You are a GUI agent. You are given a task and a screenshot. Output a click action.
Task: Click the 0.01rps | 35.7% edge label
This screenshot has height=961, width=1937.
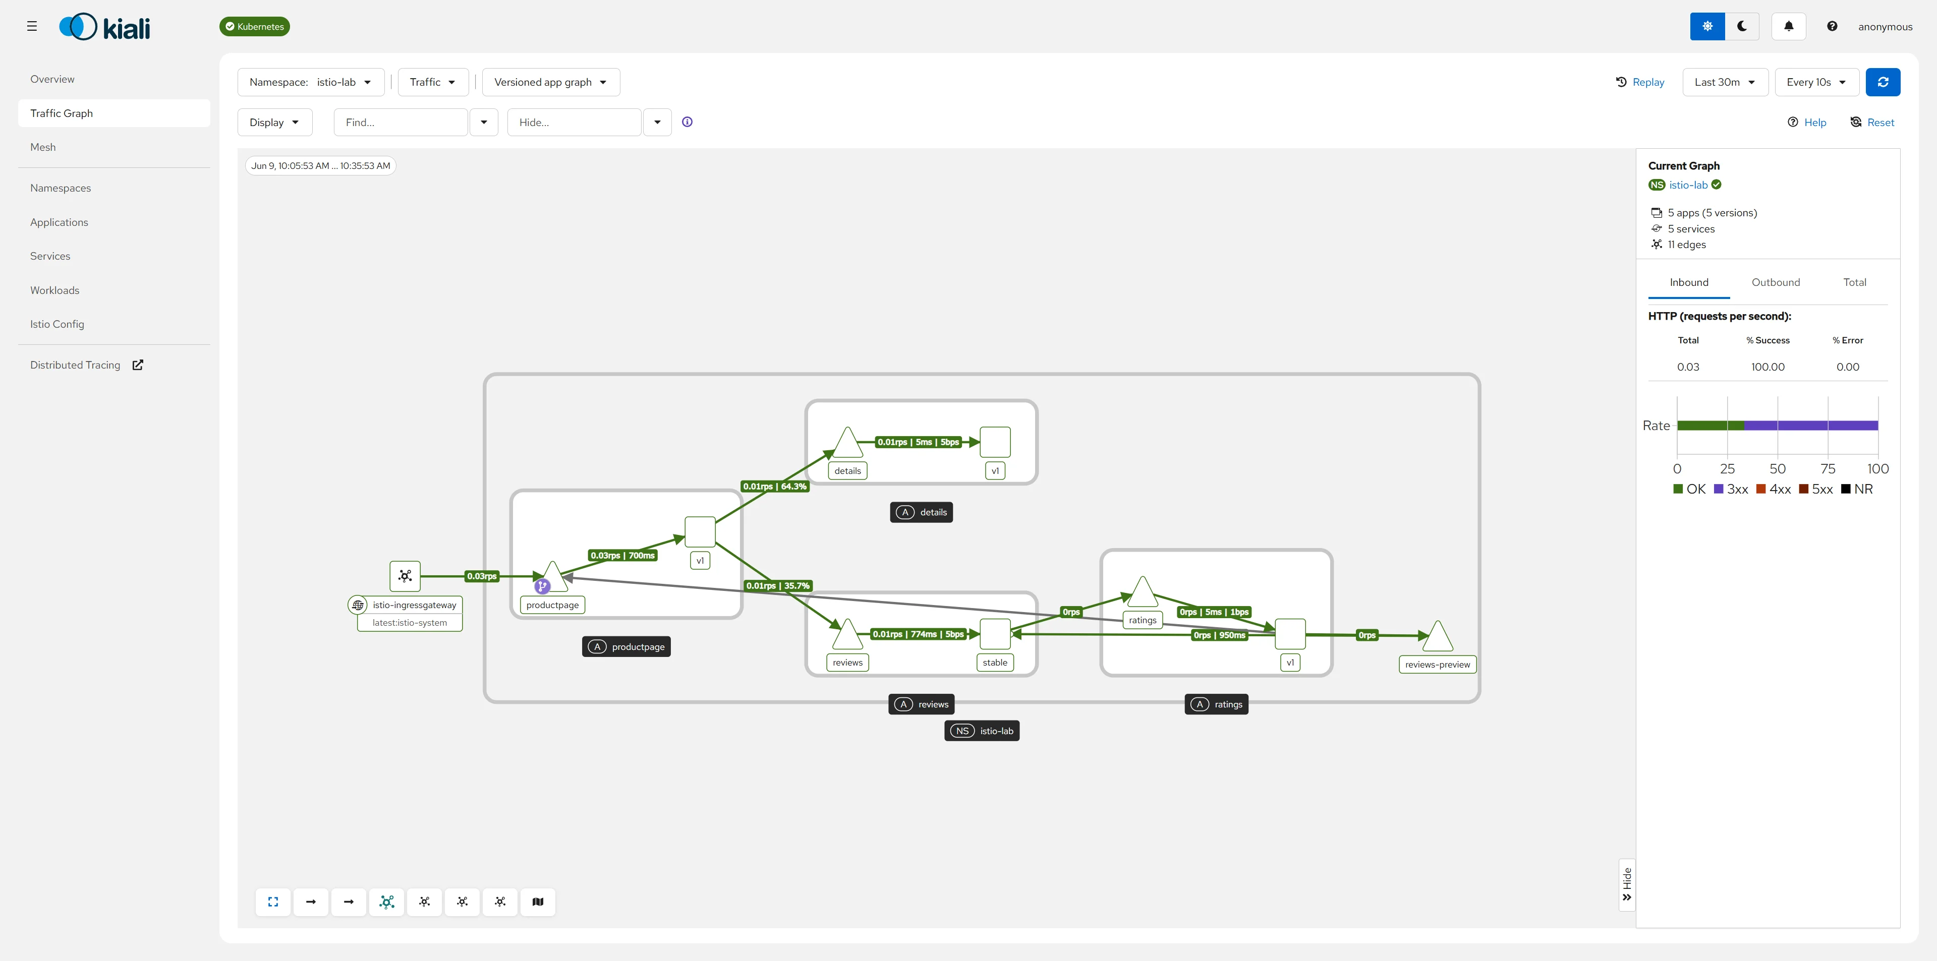coord(777,586)
